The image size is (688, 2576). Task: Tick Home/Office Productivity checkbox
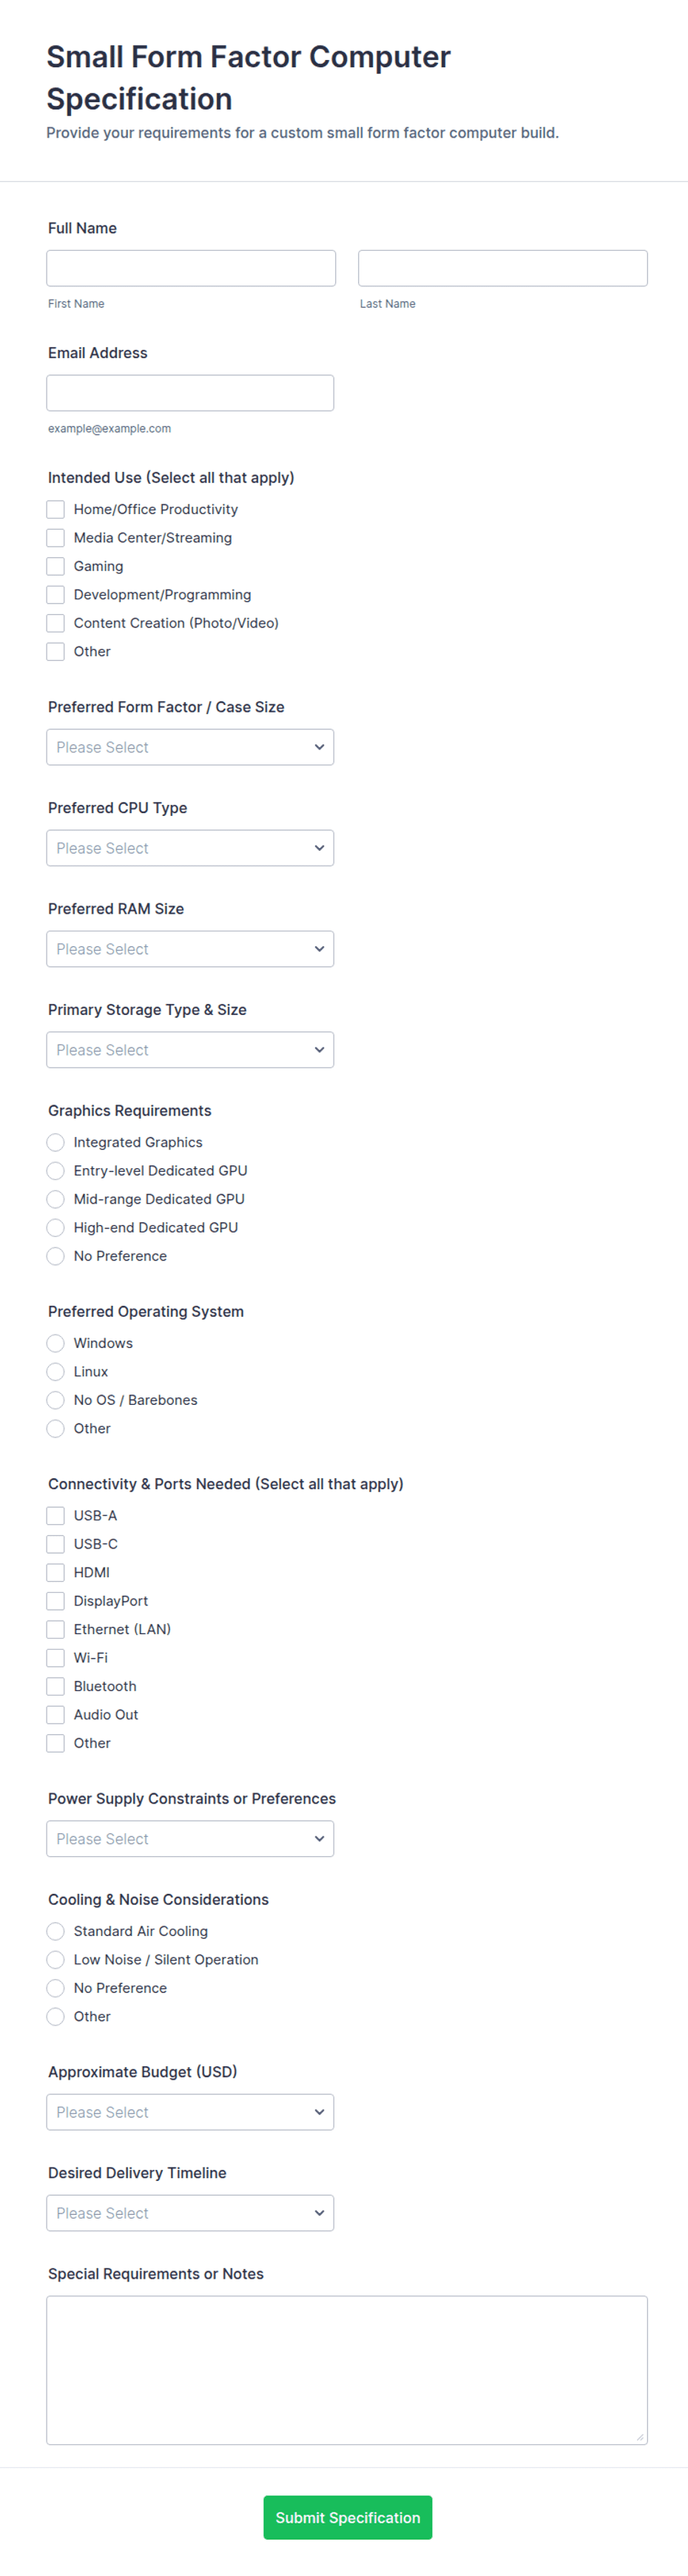click(56, 509)
